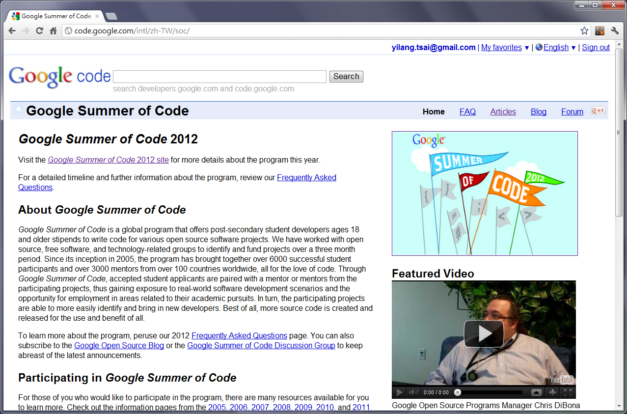Open the My favorites link
The image size is (627, 414).
(501, 48)
